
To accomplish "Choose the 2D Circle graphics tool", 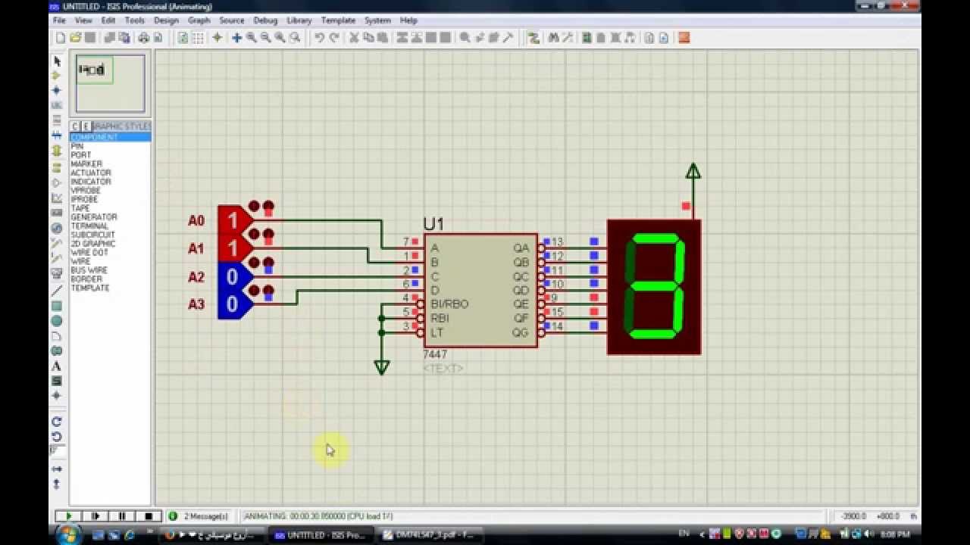I will pos(56,321).
